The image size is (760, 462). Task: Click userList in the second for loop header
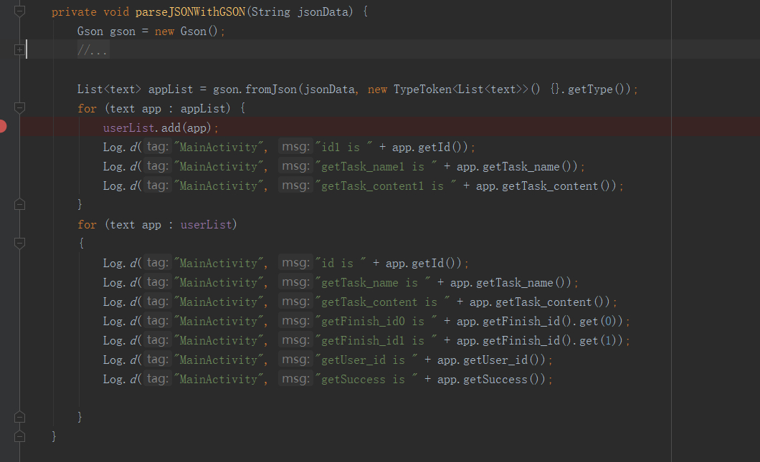pyautogui.click(x=206, y=225)
